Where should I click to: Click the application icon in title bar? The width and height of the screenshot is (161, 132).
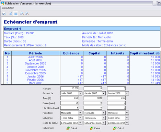tap(3, 3)
